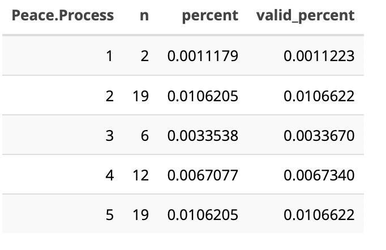
Task: Select n value 6 cell
Action: click(144, 136)
